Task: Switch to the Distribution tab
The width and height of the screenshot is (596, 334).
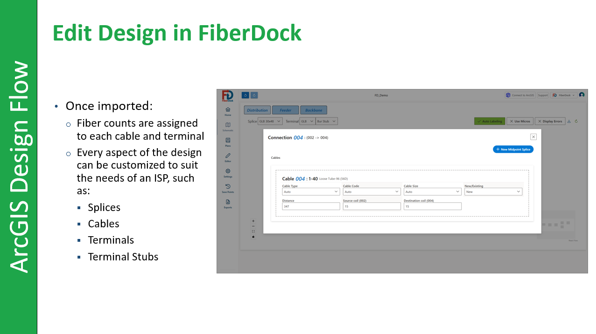Action: pos(257,110)
